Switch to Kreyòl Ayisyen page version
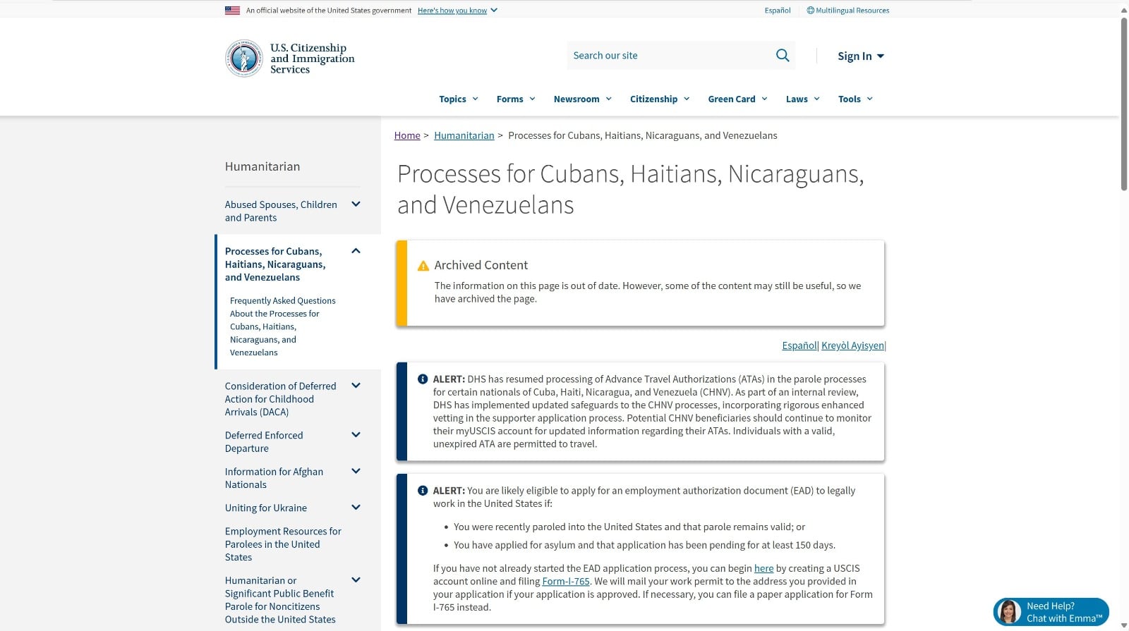Viewport: 1129px width, 631px height. point(852,345)
